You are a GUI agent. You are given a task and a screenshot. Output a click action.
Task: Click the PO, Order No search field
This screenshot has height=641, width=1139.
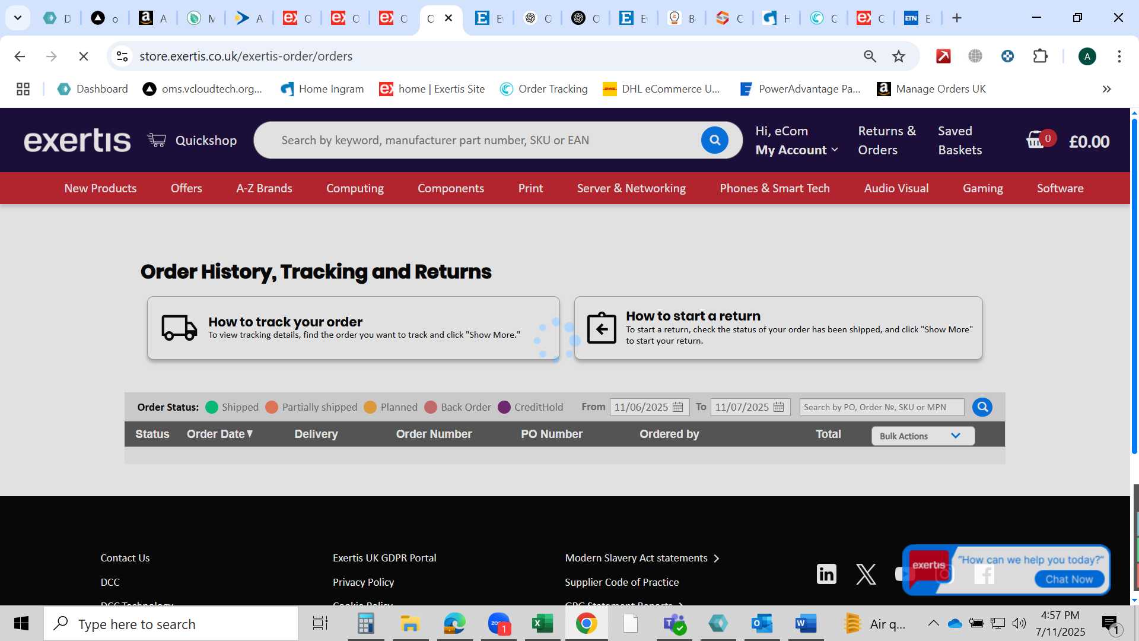(882, 407)
